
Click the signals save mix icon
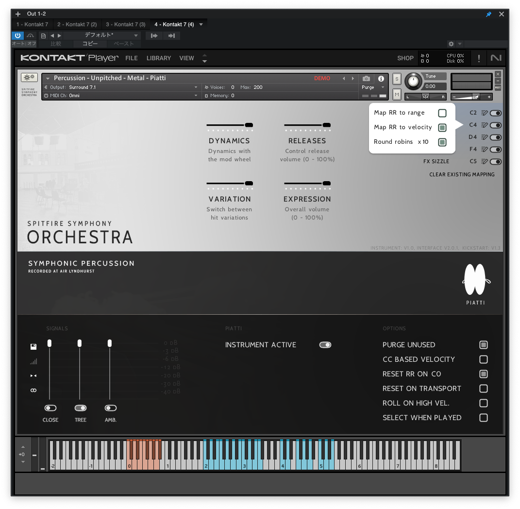pos(34,347)
